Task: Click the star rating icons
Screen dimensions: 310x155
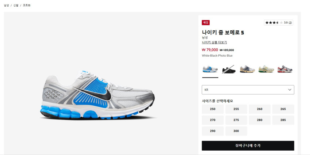Action: [274, 23]
